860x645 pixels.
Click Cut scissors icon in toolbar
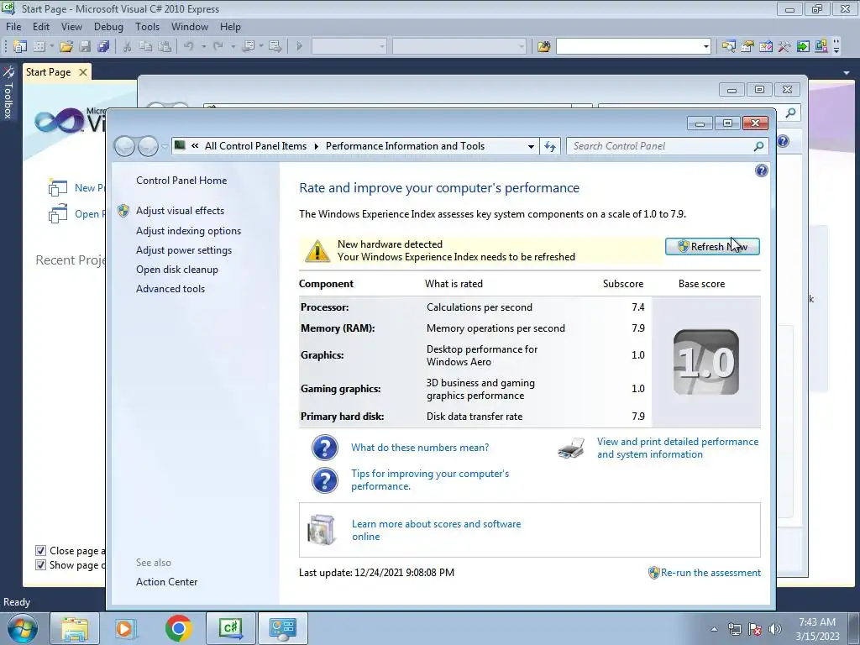[x=128, y=46]
